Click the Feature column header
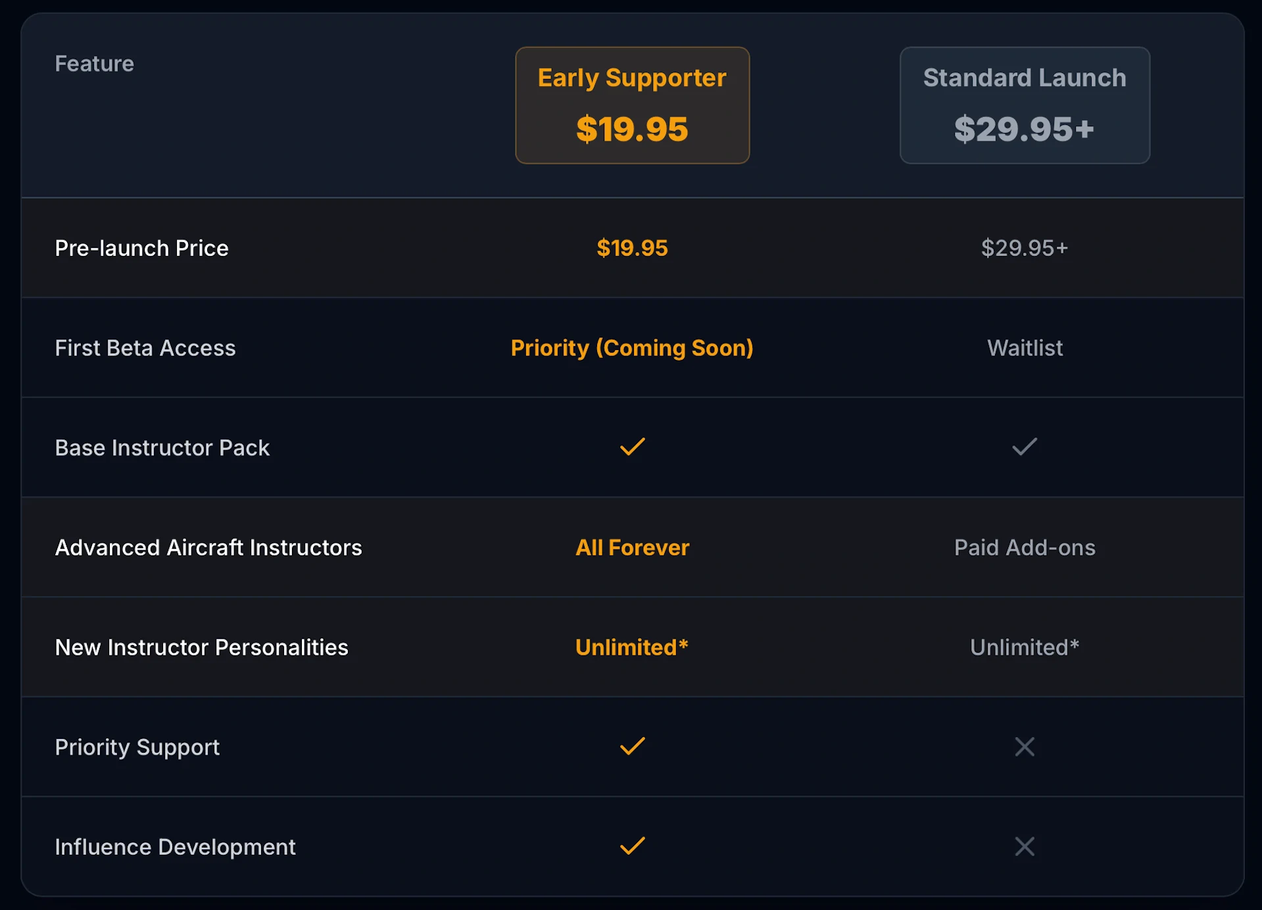This screenshot has width=1262, height=910. [95, 64]
